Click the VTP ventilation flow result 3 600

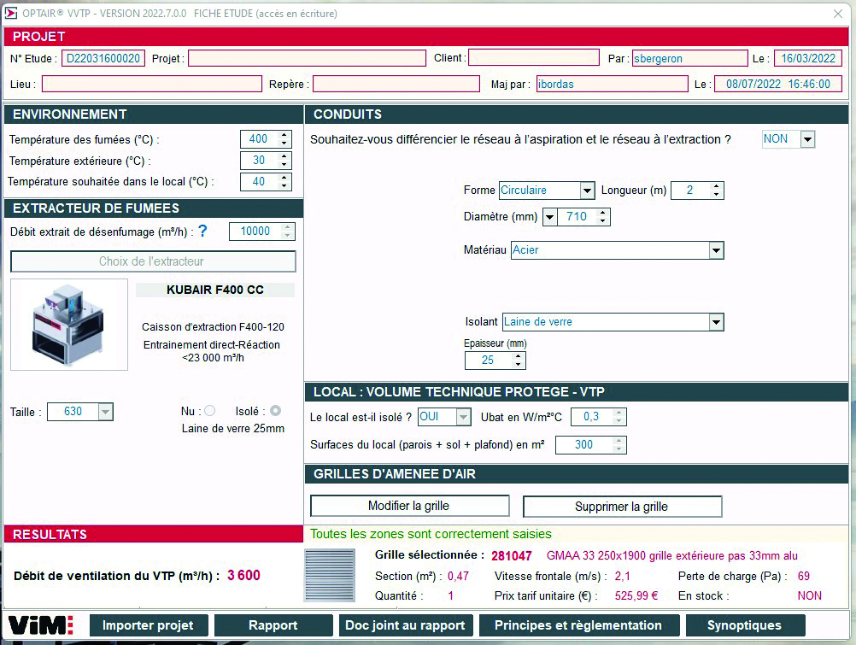click(x=244, y=576)
